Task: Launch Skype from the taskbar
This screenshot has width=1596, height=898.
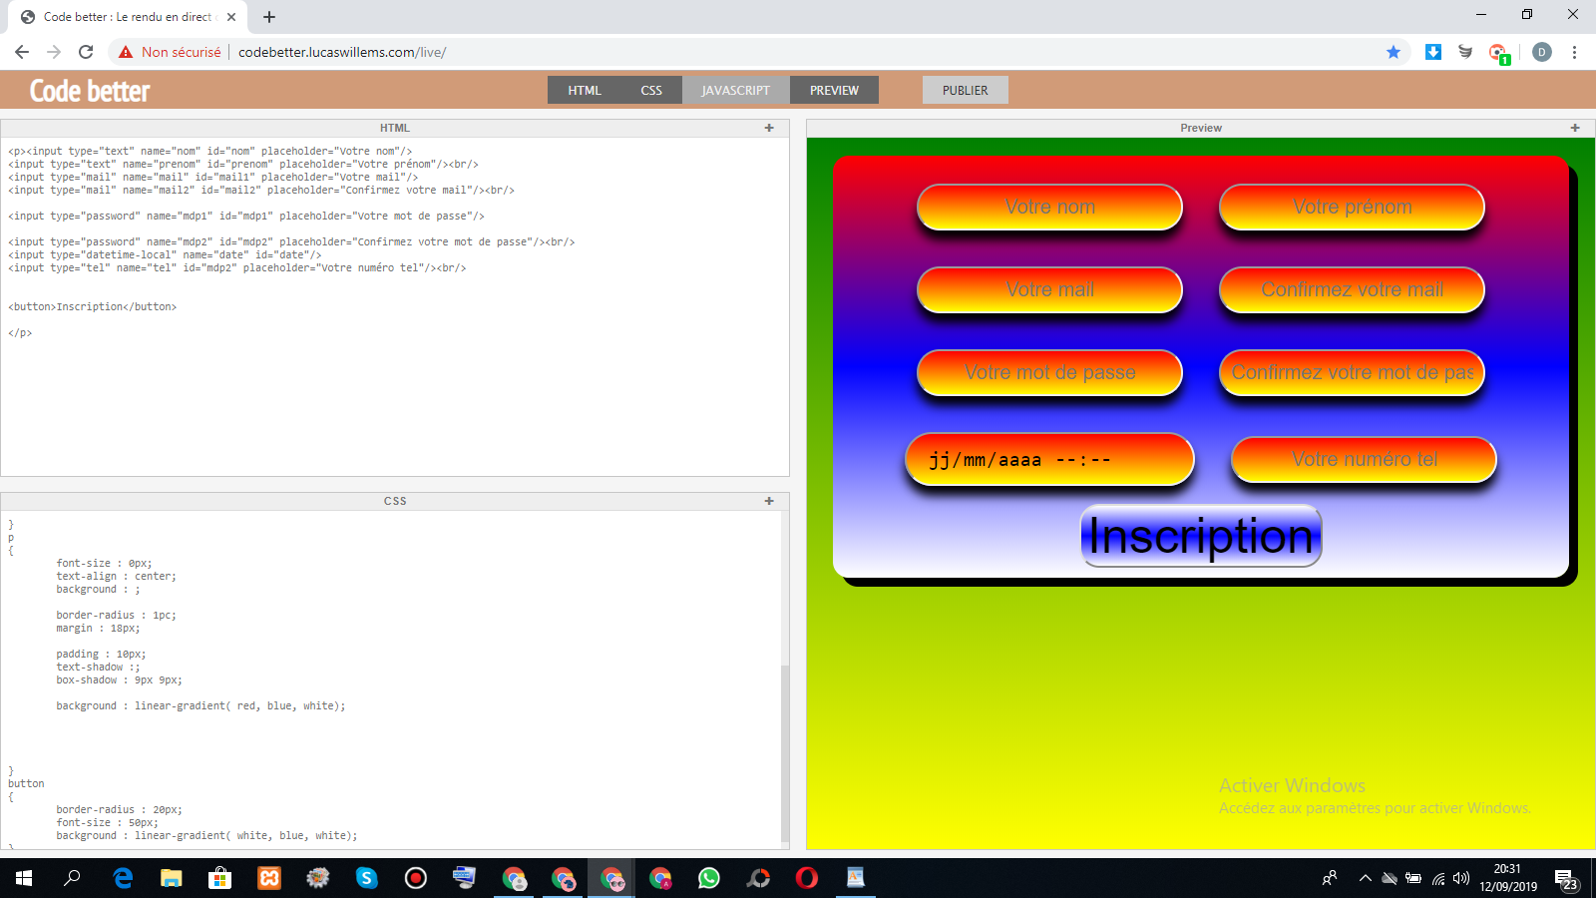Action: tap(367, 878)
